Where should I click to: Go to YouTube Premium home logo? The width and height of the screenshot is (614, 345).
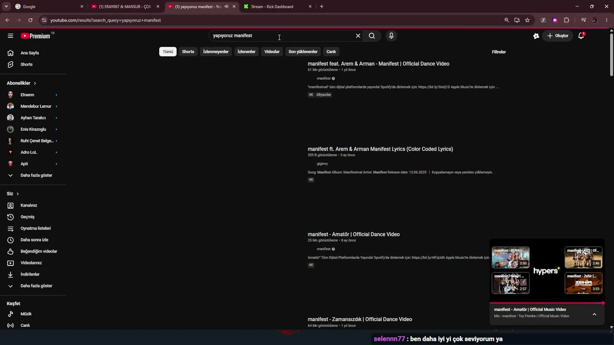point(35,36)
